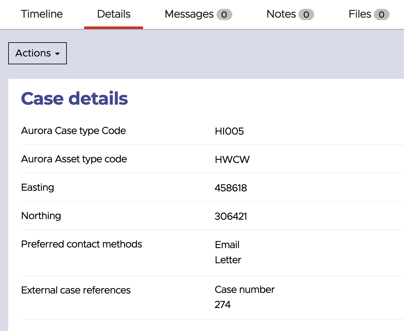Expand the Actions menu chevron
This screenshot has height=331, width=404.
coord(57,54)
